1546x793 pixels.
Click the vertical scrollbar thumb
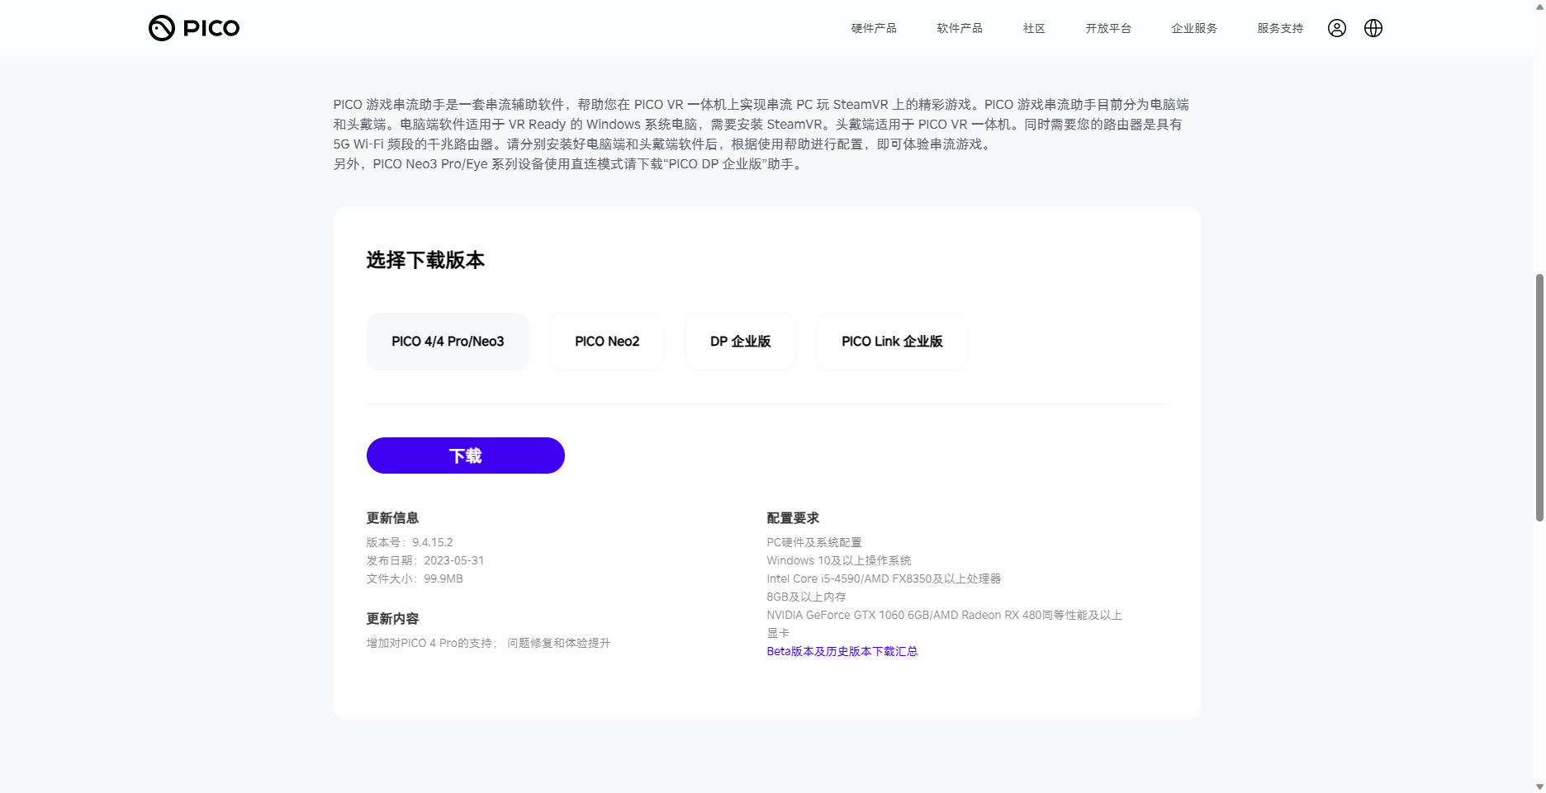(x=1539, y=396)
